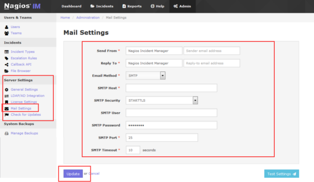Open License Settings link

tap(24, 102)
